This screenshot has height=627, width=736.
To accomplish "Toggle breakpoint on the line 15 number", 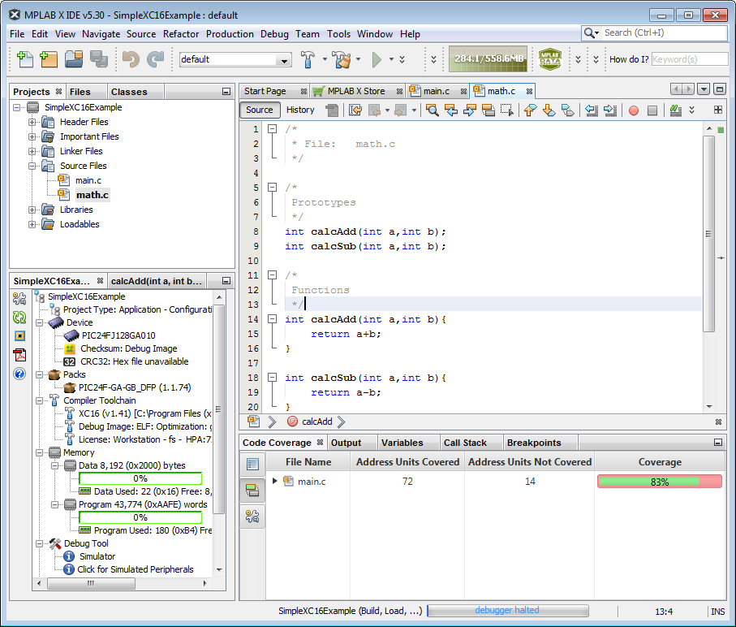I will point(253,334).
